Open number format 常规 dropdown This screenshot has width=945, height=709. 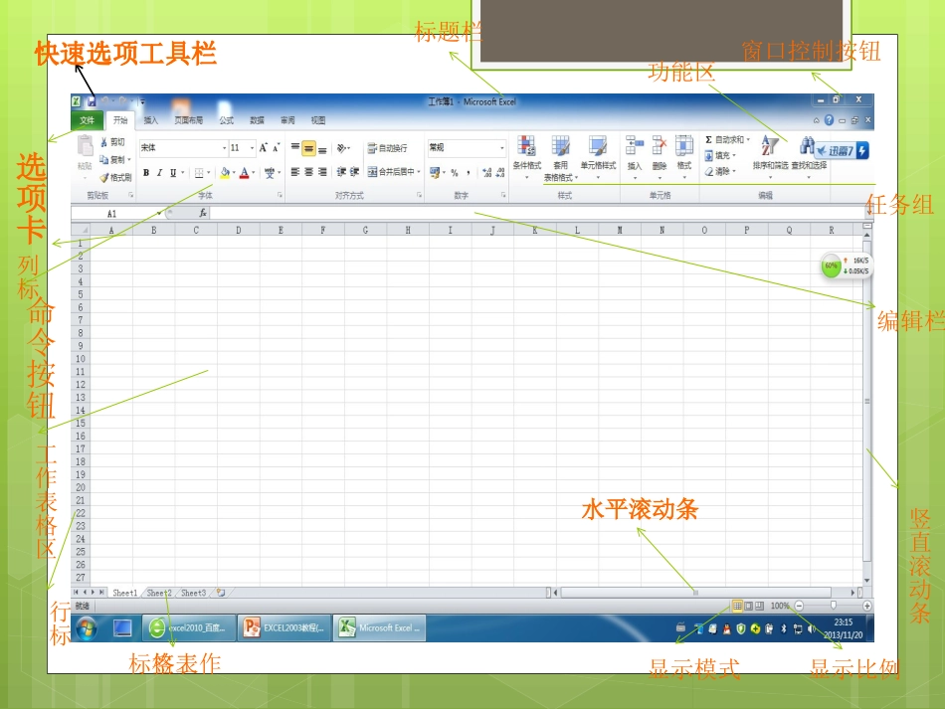501,147
